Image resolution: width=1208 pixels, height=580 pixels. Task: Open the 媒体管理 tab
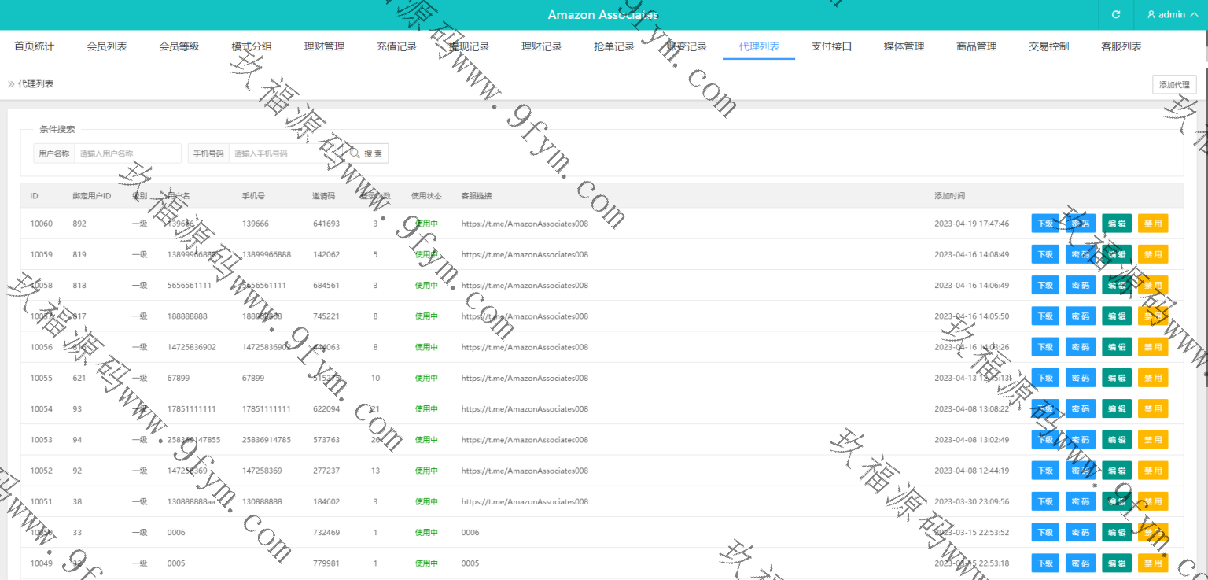click(904, 46)
